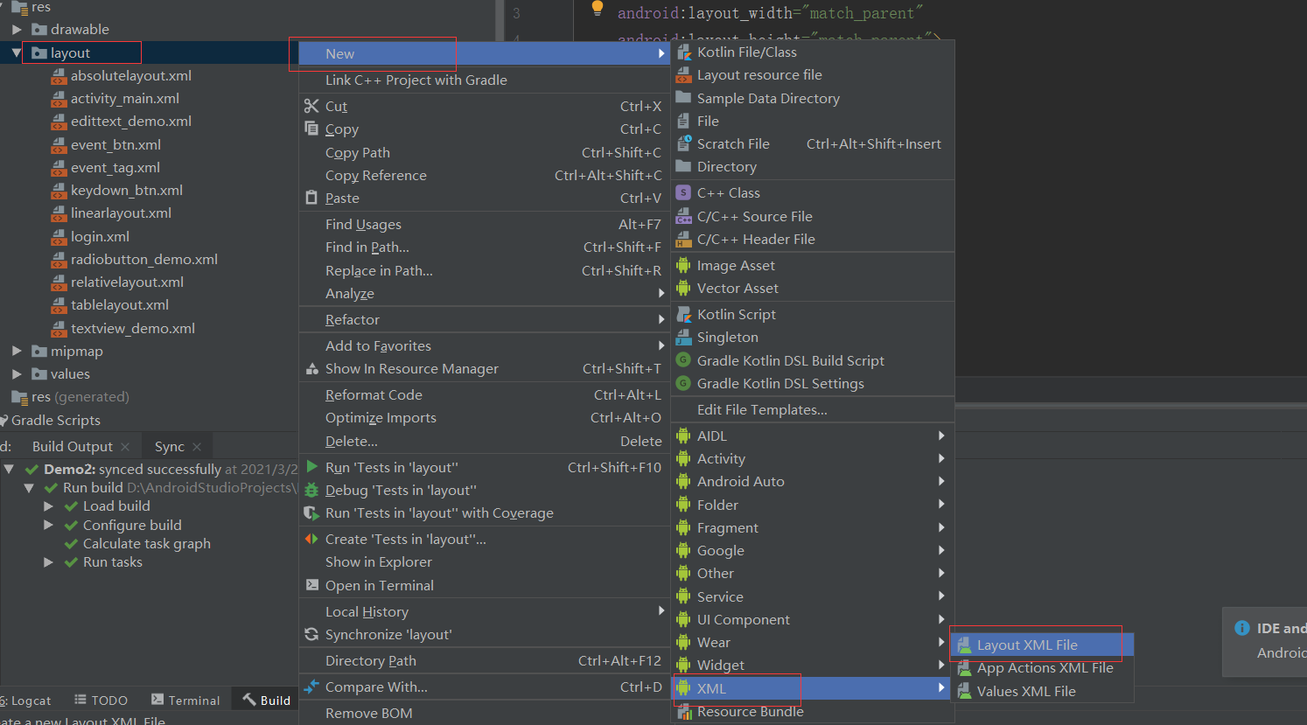Viewport: 1307px width, 725px height.
Task: Select the Singleton template
Action: pyautogui.click(x=811, y=338)
